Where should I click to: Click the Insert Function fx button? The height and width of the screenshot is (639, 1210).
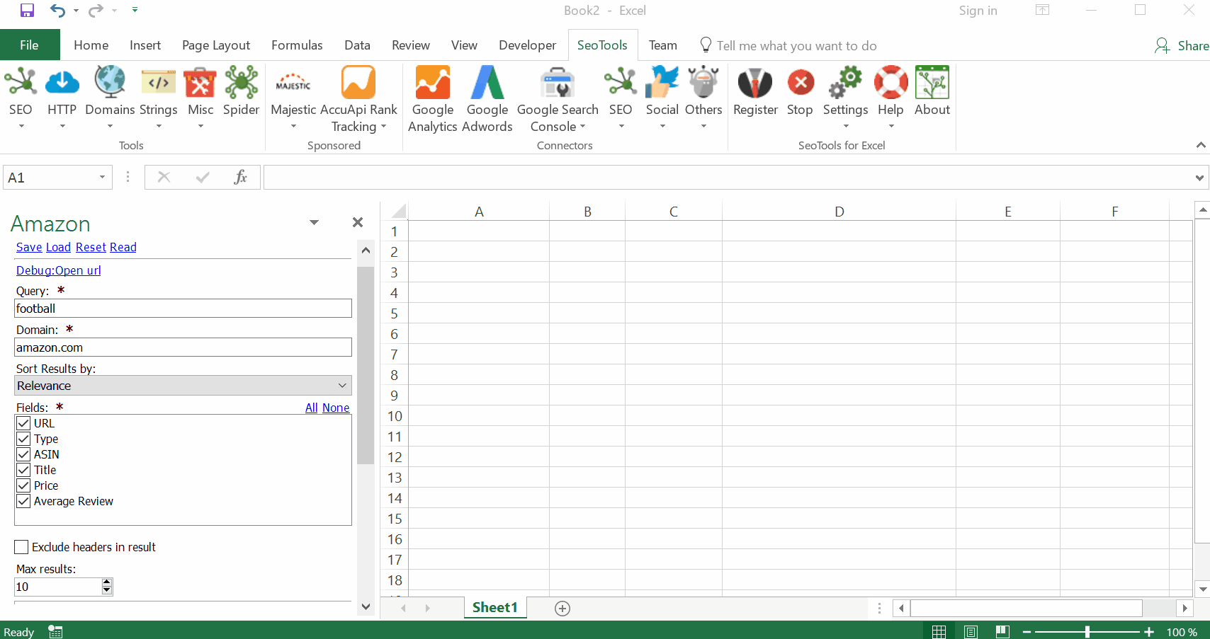[x=241, y=177]
